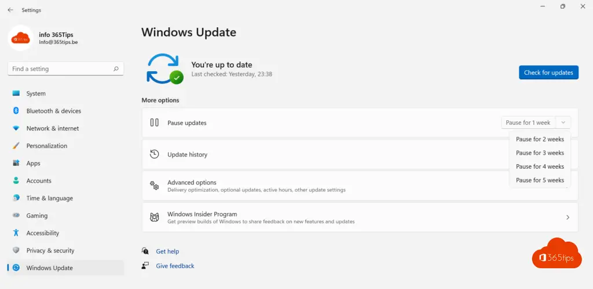
Task: Collapse the pause duration dropdown arrow
Action: click(563, 123)
